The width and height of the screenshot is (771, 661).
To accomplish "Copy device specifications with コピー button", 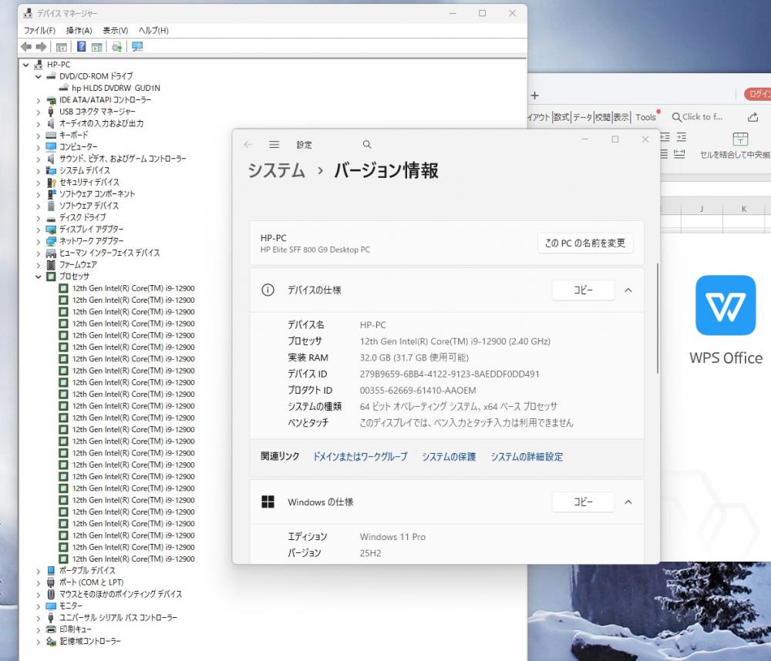I will [x=583, y=290].
